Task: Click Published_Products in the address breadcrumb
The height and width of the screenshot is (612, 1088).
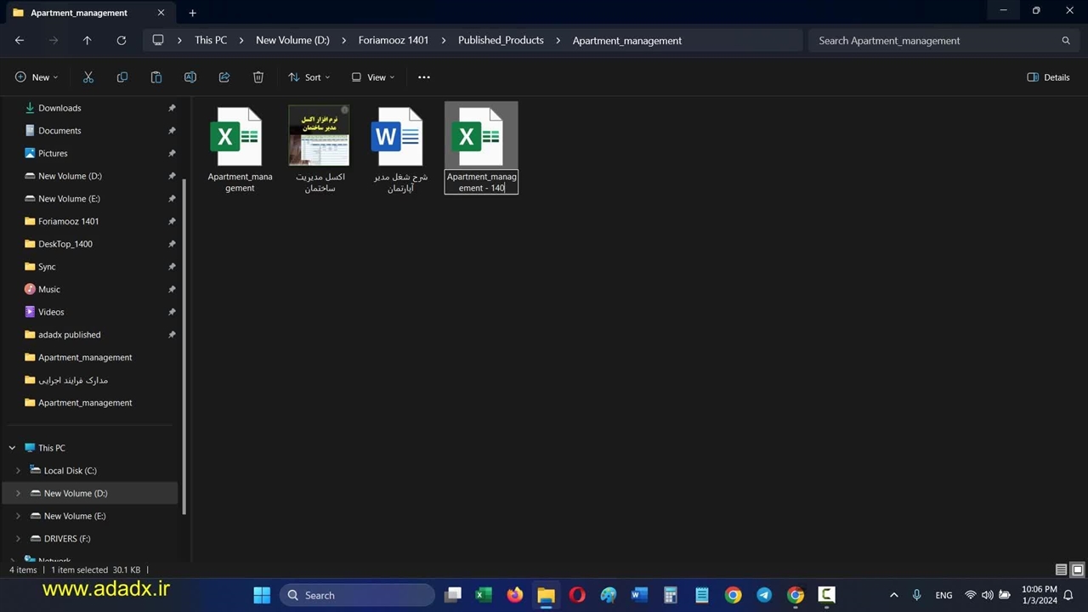Action: coord(501,40)
